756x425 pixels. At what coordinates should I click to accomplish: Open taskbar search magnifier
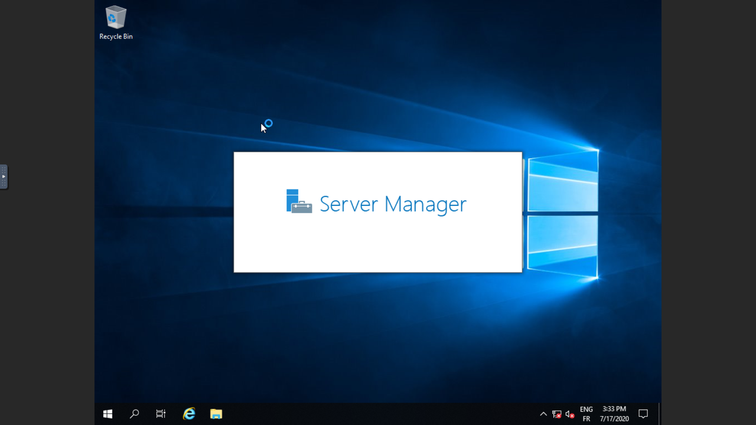pyautogui.click(x=134, y=414)
